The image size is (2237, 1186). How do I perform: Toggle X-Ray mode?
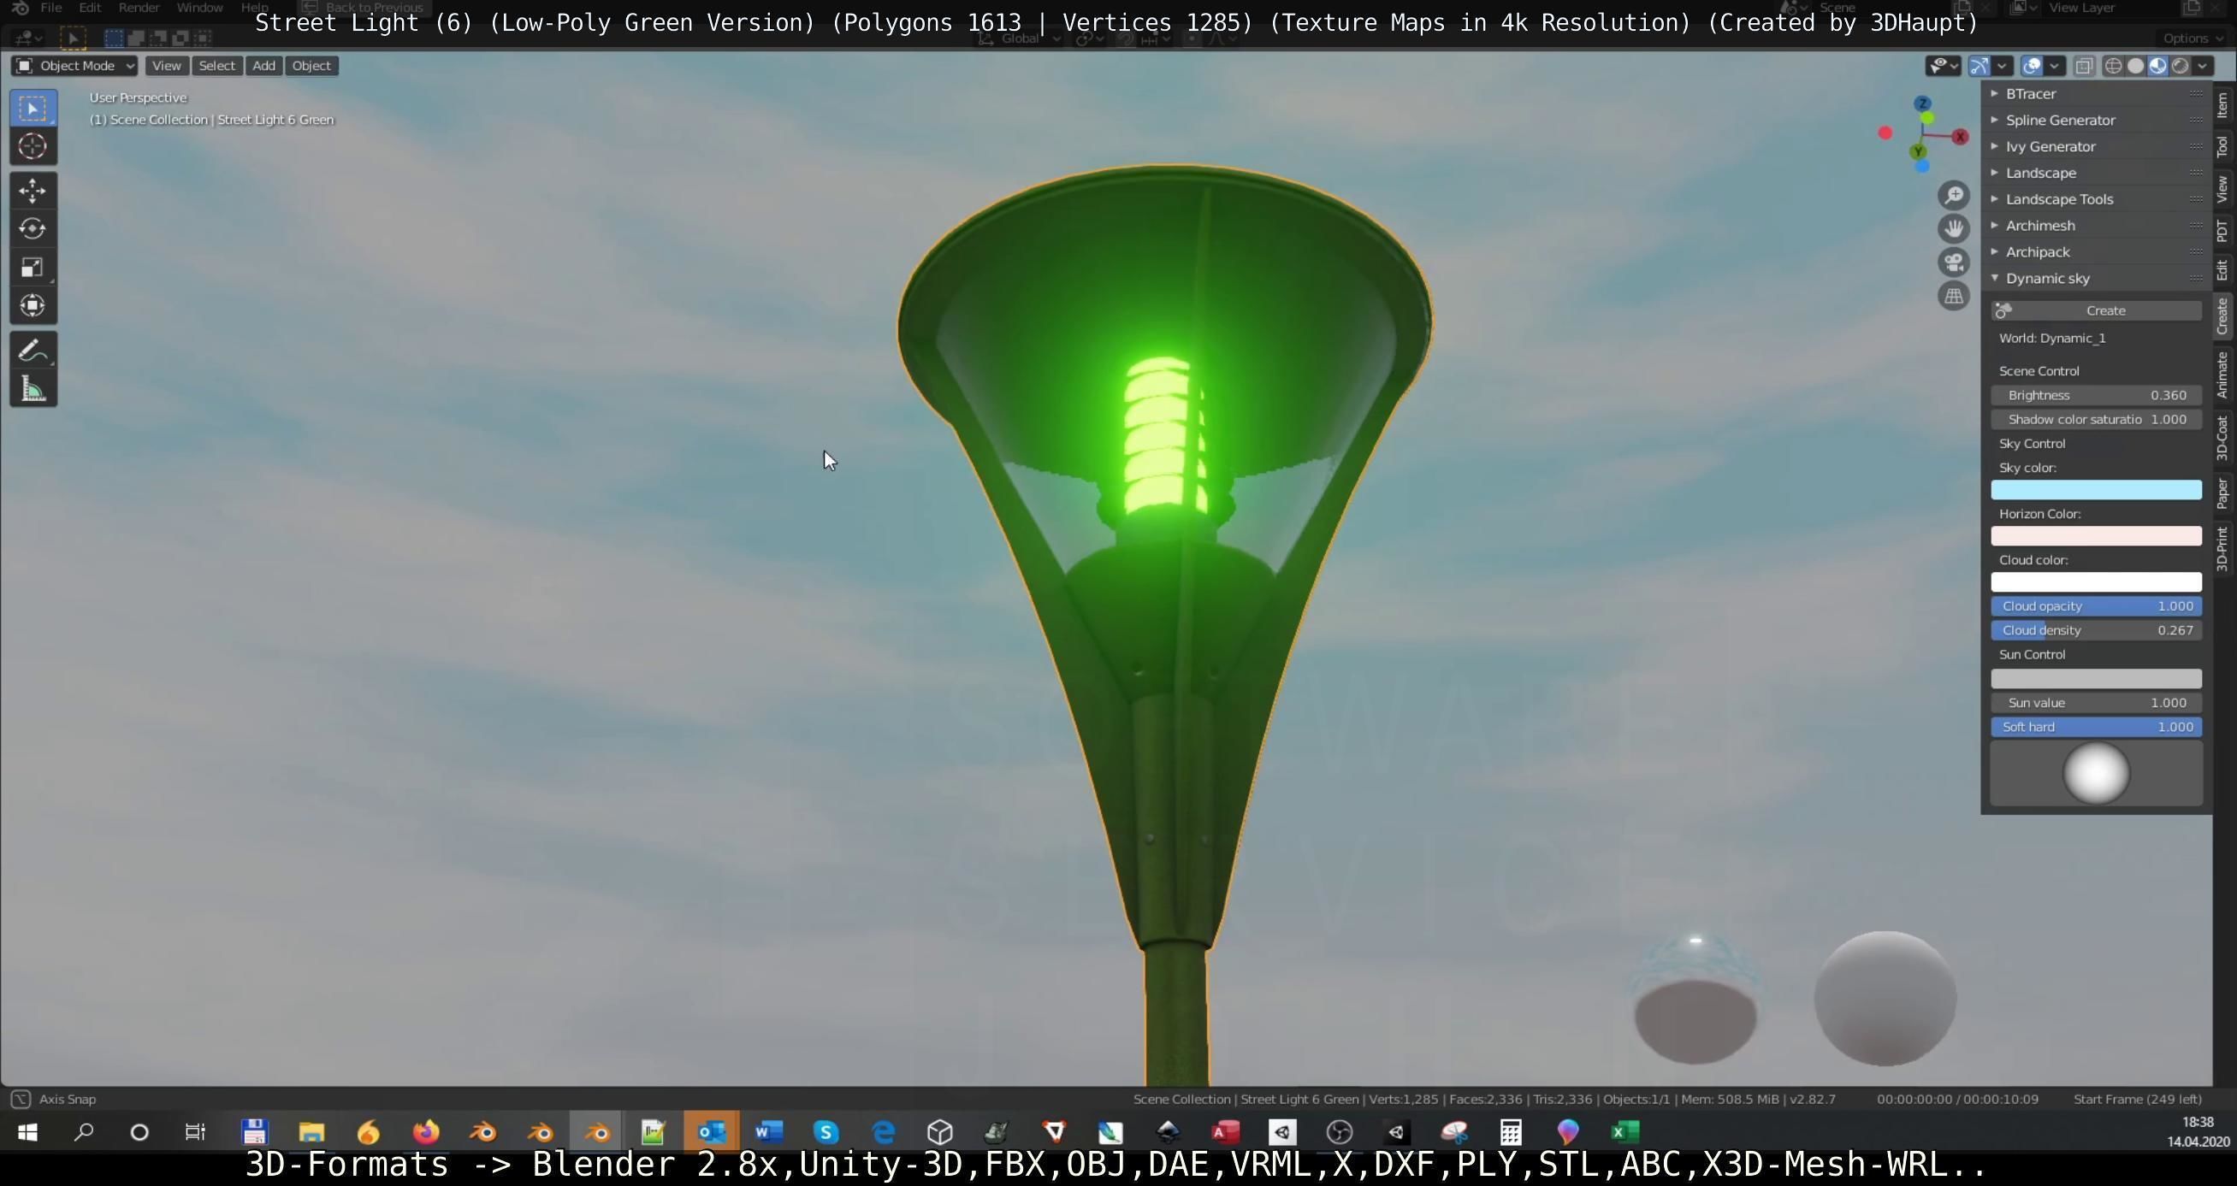pos(2083,66)
